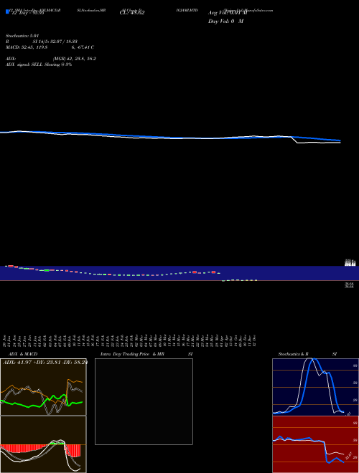
Task: Click the 'Day Vol: 0 M' label
Action: click(225, 21)
